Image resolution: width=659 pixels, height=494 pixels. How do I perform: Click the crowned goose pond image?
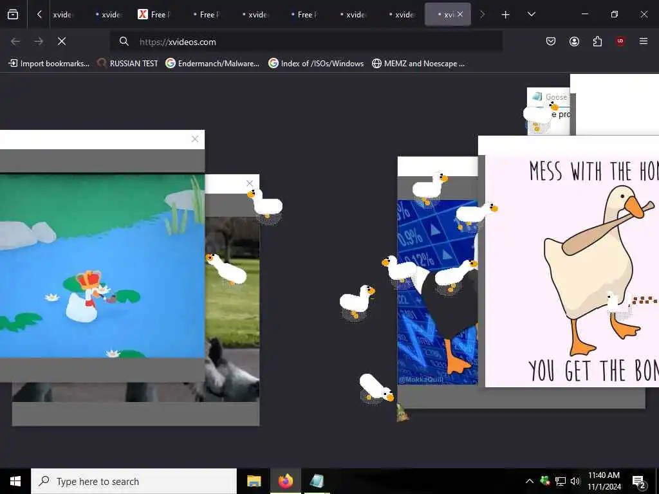pyautogui.click(x=102, y=266)
